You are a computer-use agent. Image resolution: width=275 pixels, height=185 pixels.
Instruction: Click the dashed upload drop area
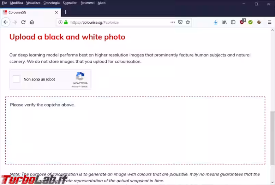tap(135, 131)
